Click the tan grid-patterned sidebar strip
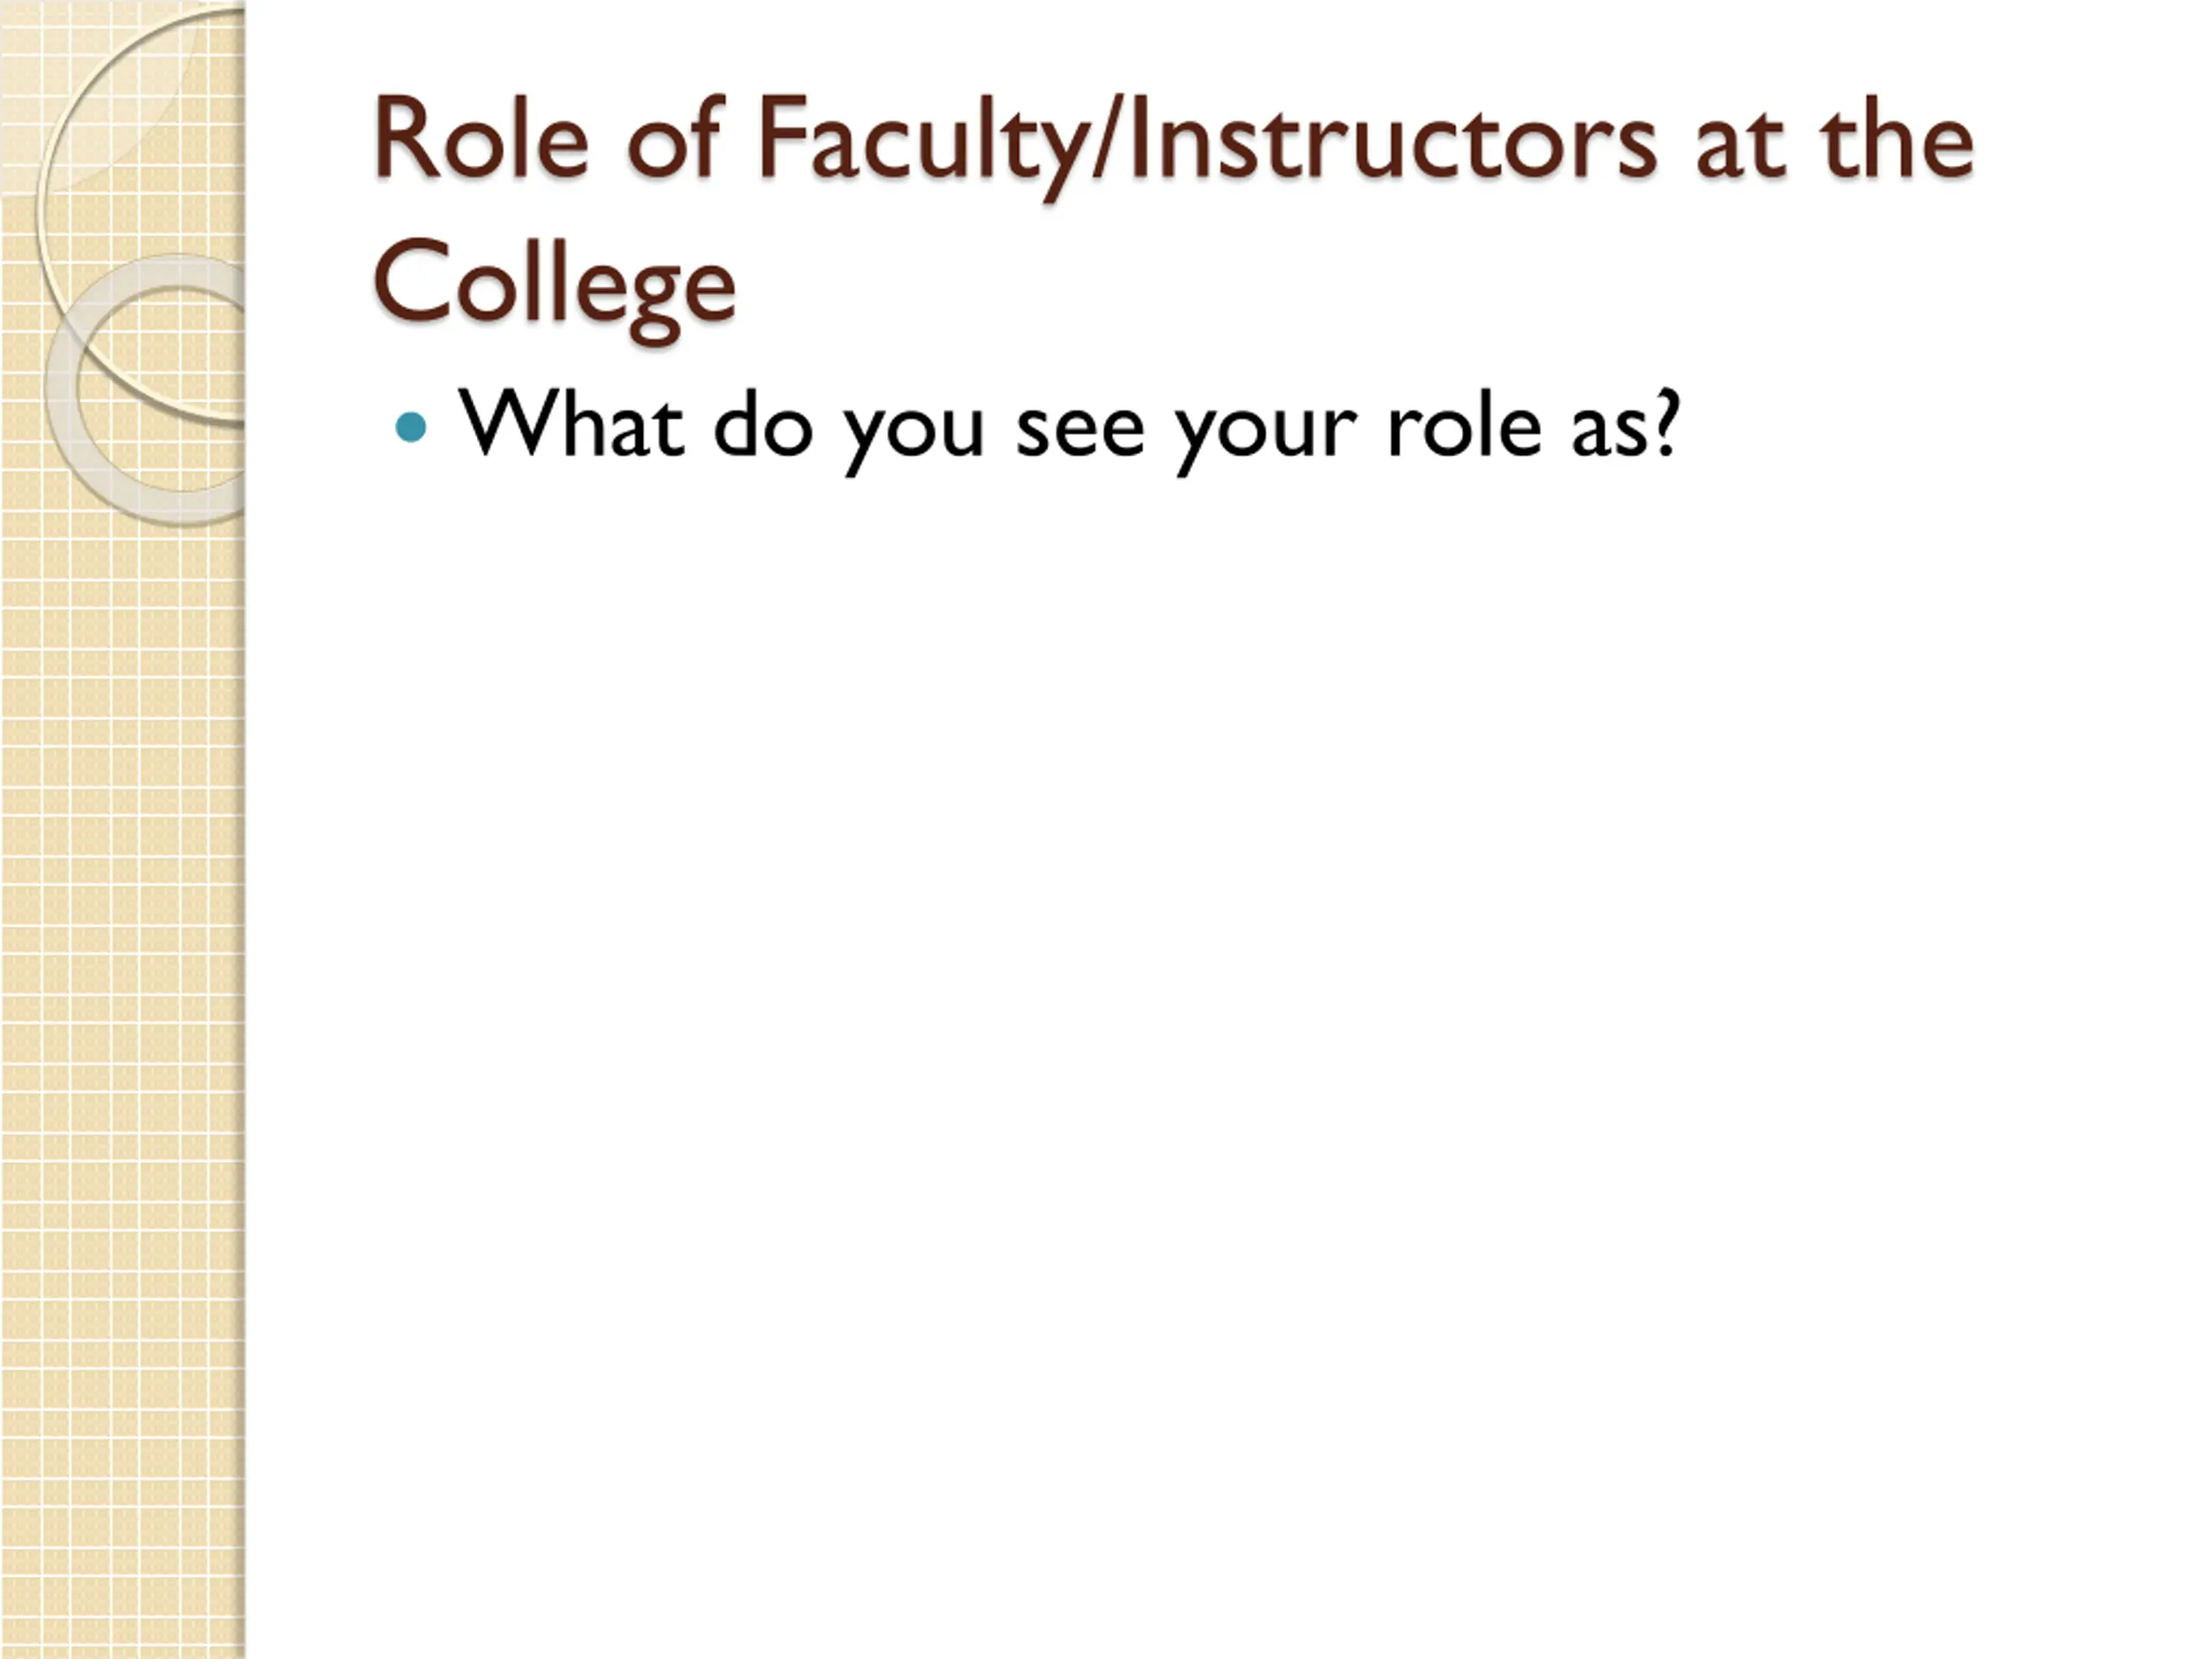The image size is (2212, 1659). click(x=122, y=1000)
